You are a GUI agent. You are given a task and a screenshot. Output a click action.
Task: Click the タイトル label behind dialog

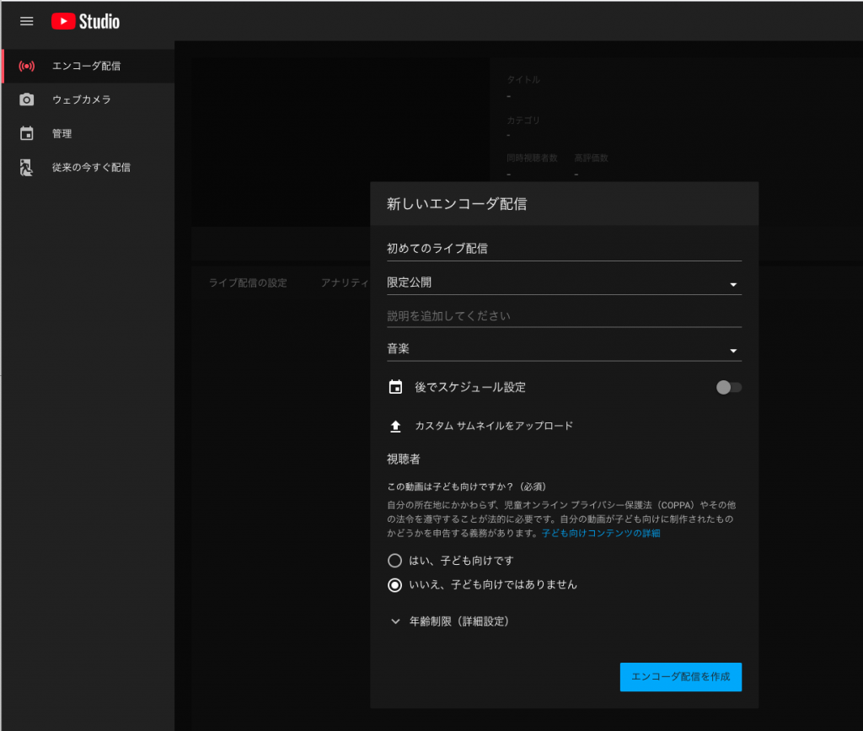(523, 80)
